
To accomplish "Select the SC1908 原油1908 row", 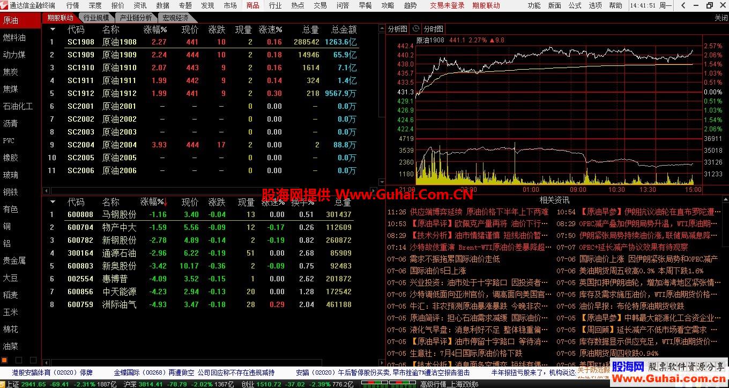I will coord(203,42).
